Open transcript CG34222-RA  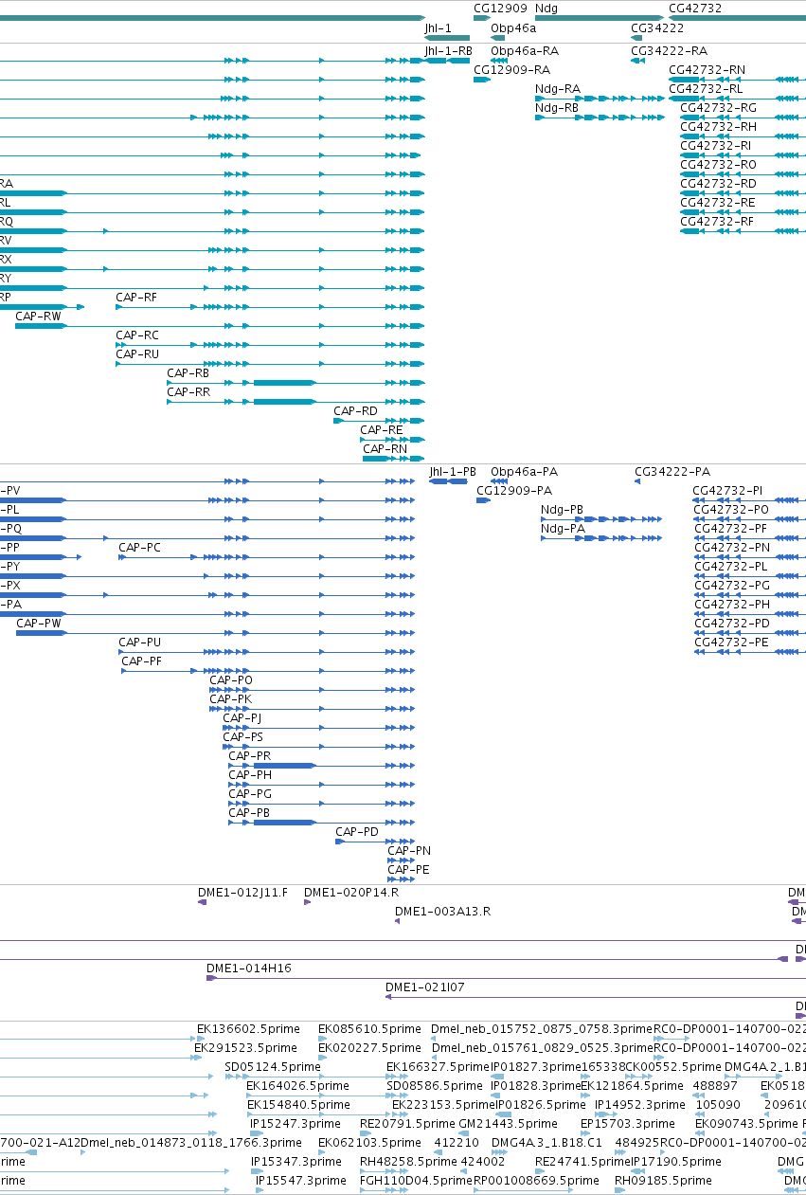pyautogui.click(x=637, y=61)
